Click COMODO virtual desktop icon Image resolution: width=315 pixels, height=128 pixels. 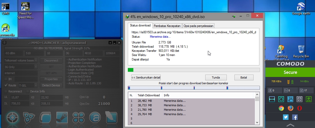[x=272, y=99]
